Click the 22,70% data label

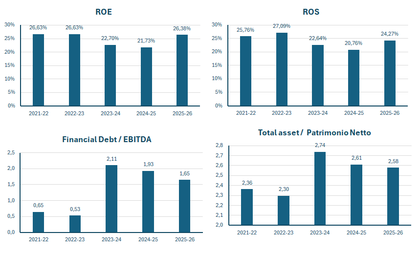(110, 38)
